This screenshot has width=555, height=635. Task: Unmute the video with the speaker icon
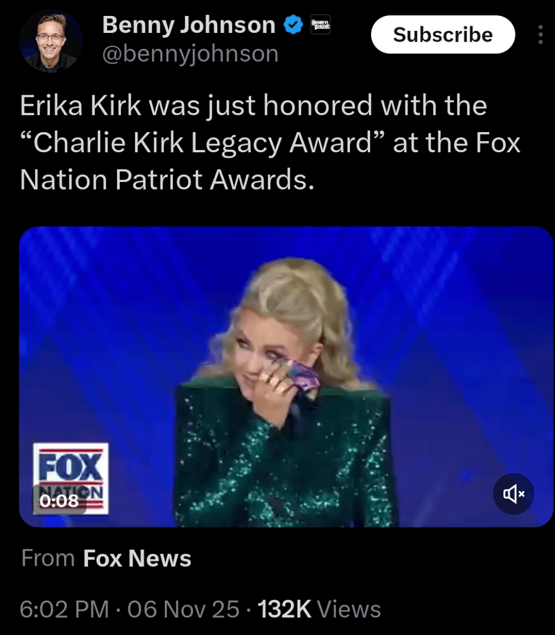click(x=513, y=494)
